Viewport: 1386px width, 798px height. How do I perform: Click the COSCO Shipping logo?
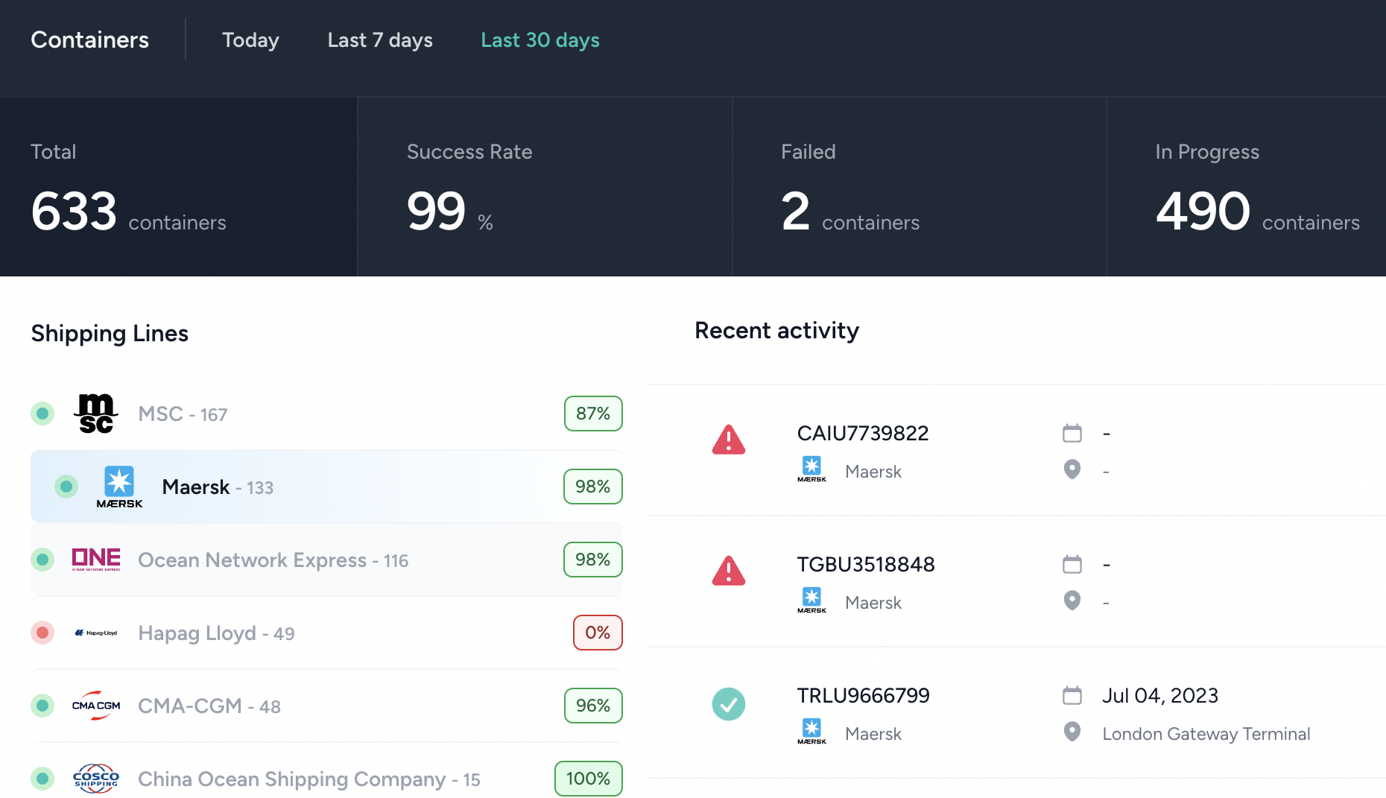click(96, 779)
